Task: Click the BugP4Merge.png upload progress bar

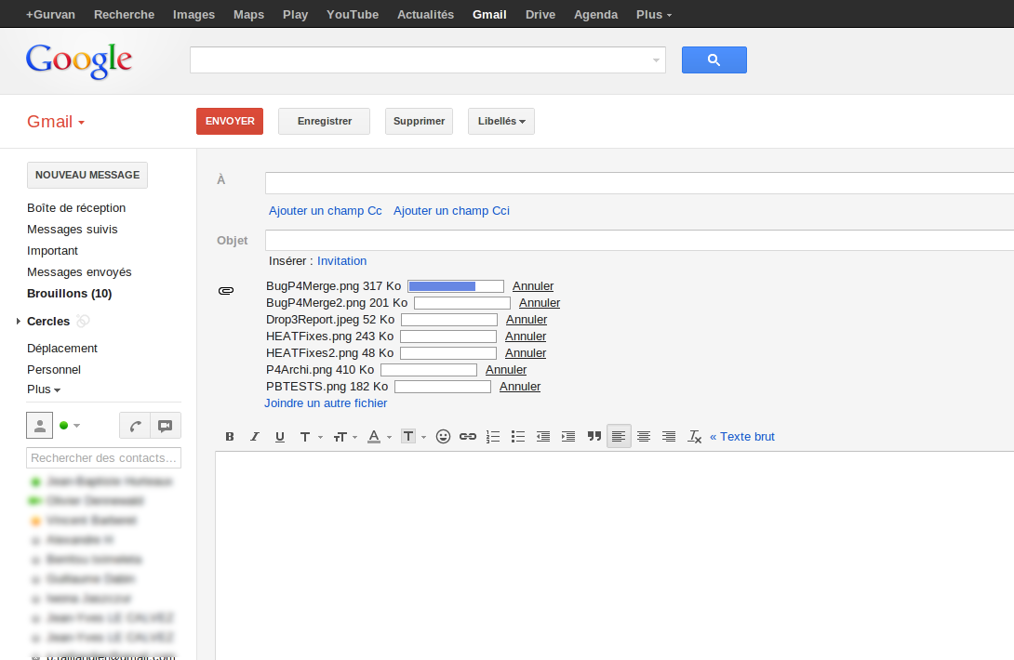Action: [x=456, y=286]
